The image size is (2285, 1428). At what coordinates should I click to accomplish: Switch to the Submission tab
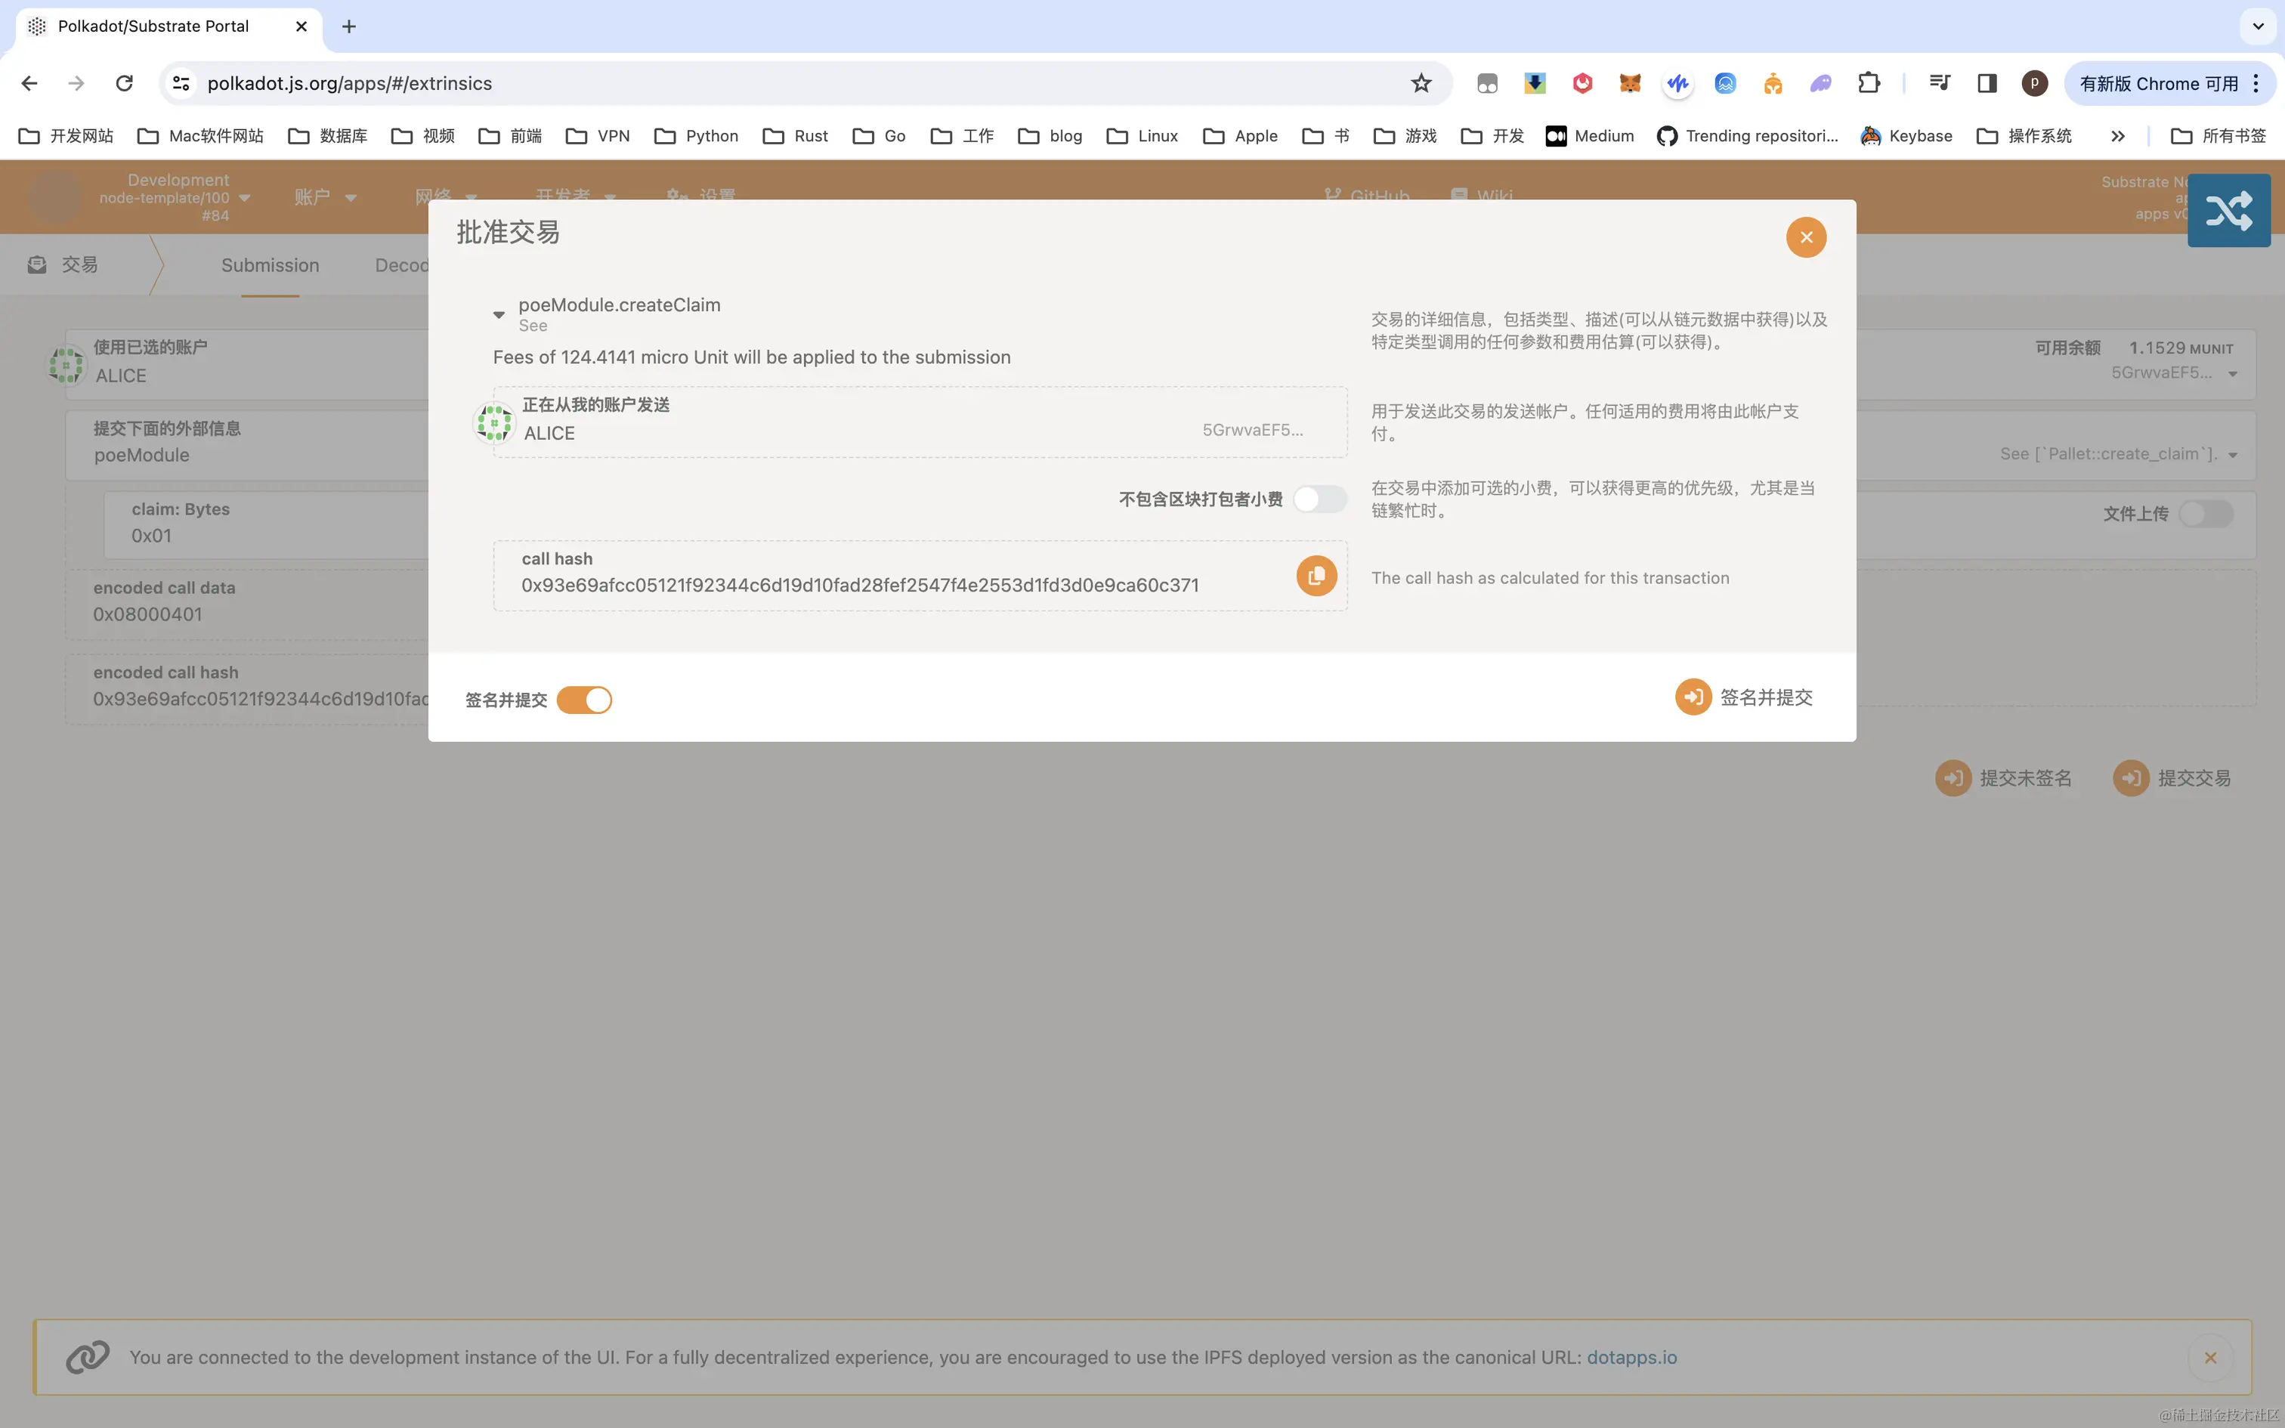click(270, 265)
